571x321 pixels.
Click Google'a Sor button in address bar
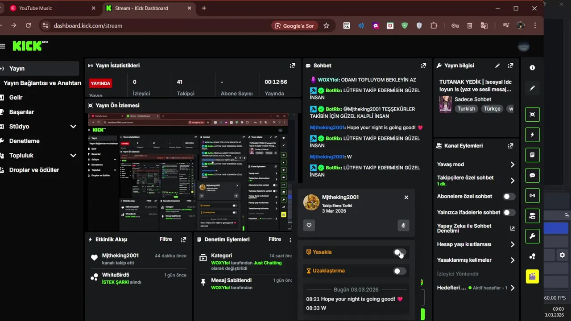click(294, 26)
